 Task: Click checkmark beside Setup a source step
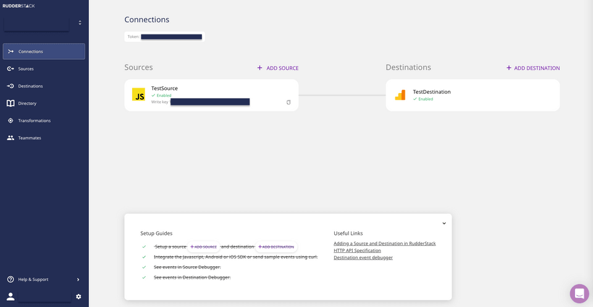click(144, 247)
